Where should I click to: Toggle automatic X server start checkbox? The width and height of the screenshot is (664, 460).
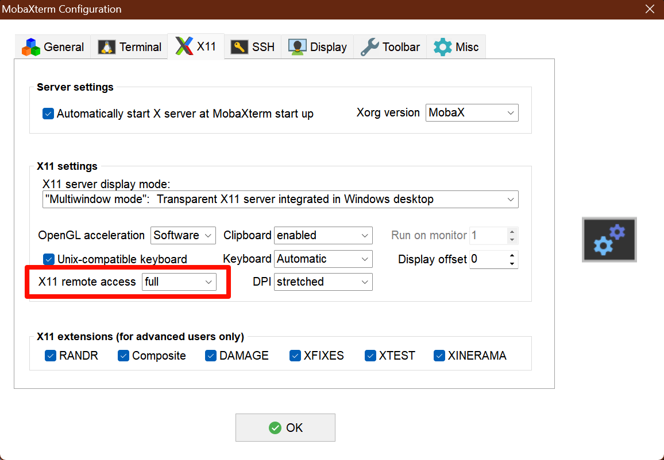coord(48,114)
